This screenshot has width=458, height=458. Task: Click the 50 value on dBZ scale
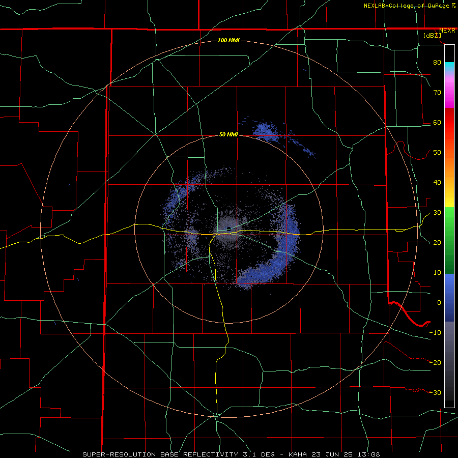pos(437,153)
